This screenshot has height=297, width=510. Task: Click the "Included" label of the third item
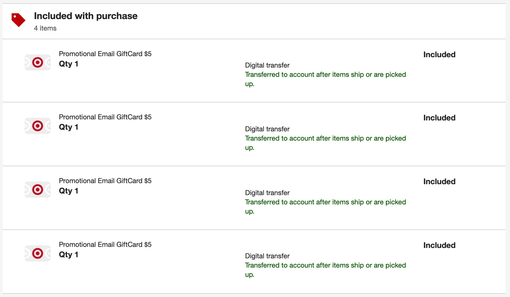[x=439, y=182]
